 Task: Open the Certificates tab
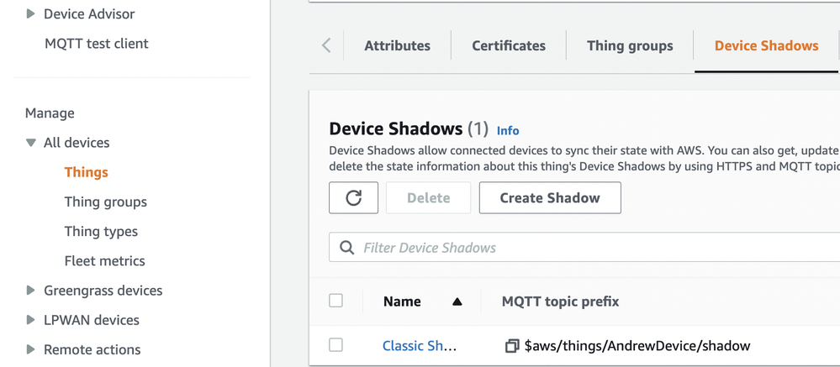509,45
